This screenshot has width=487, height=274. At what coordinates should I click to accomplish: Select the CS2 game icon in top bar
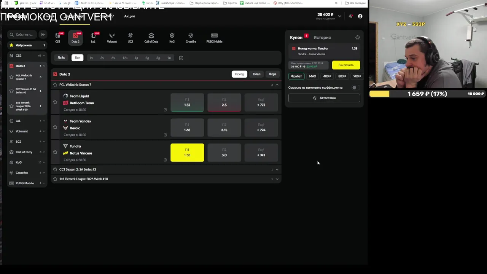pyautogui.click(x=58, y=37)
